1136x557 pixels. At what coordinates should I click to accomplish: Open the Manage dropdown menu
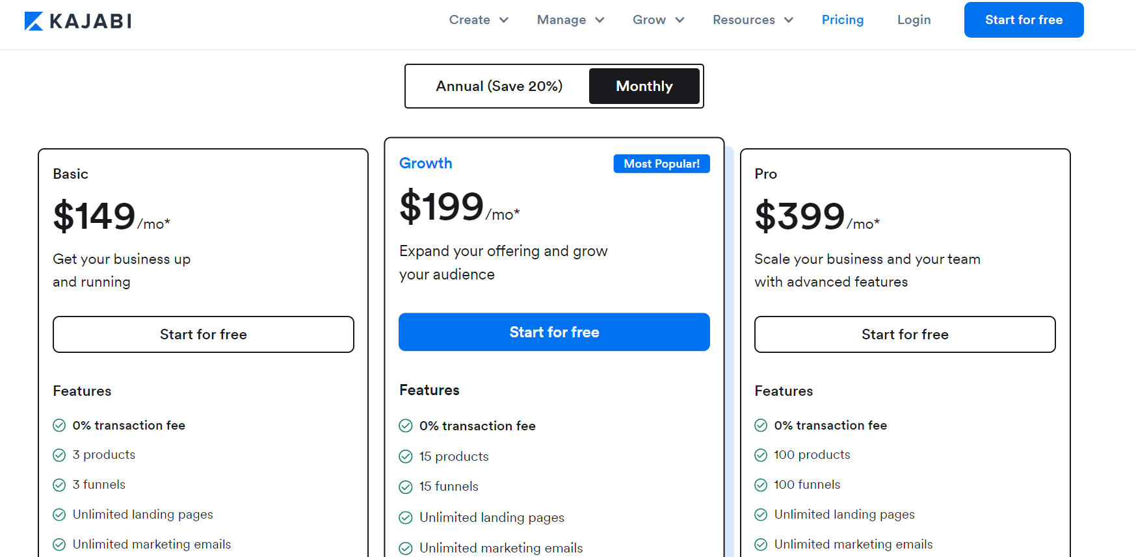coord(570,20)
